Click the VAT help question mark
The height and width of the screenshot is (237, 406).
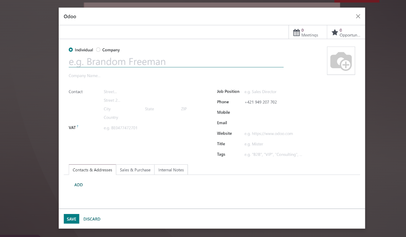point(78,127)
